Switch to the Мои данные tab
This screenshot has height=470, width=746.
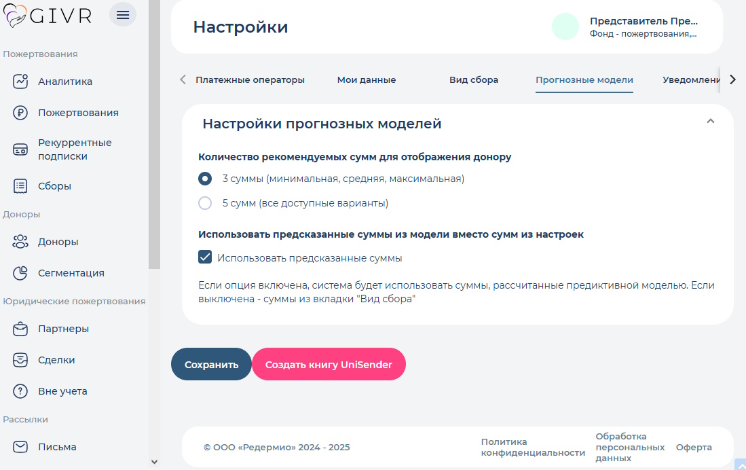367,79
